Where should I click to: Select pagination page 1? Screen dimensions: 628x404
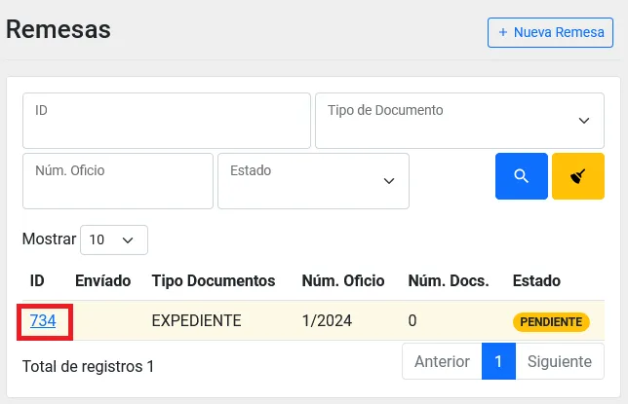498,361
